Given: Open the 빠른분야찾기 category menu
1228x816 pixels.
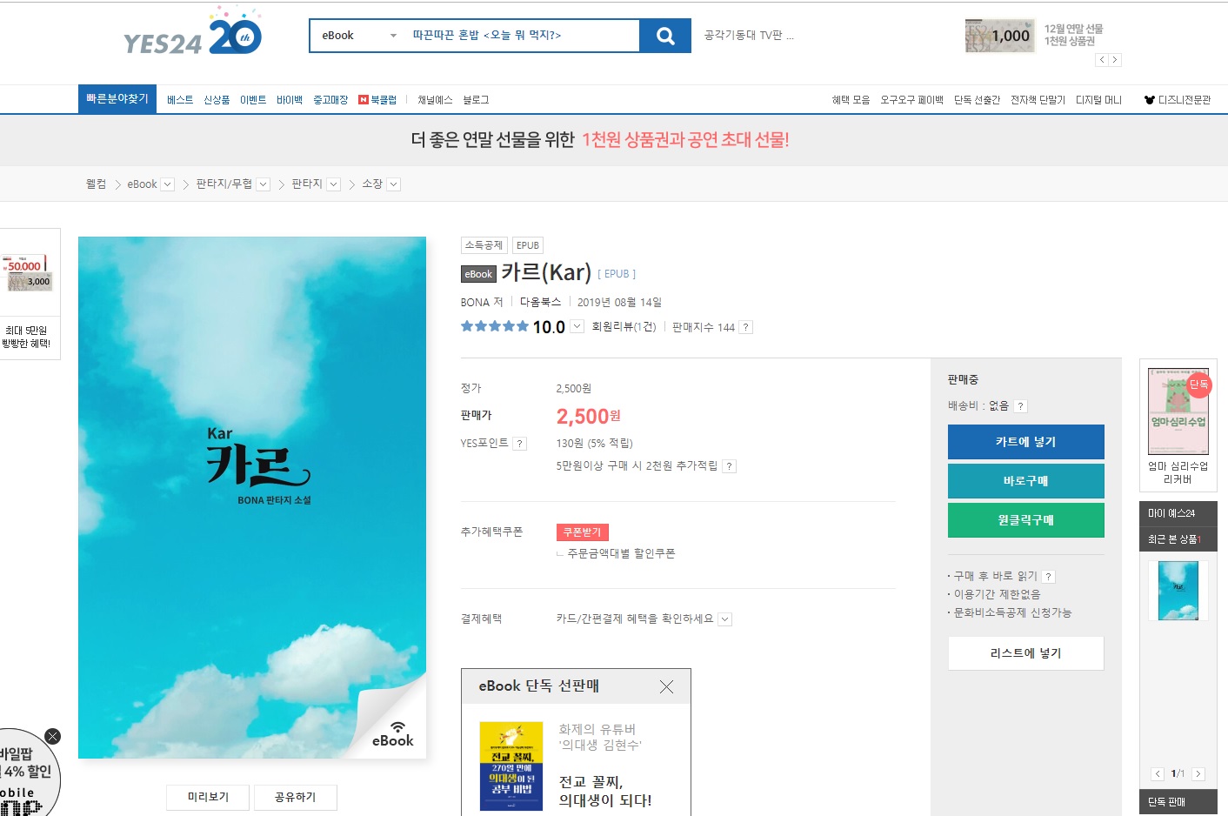Looking at the screenshot, I should coord(117,99).
